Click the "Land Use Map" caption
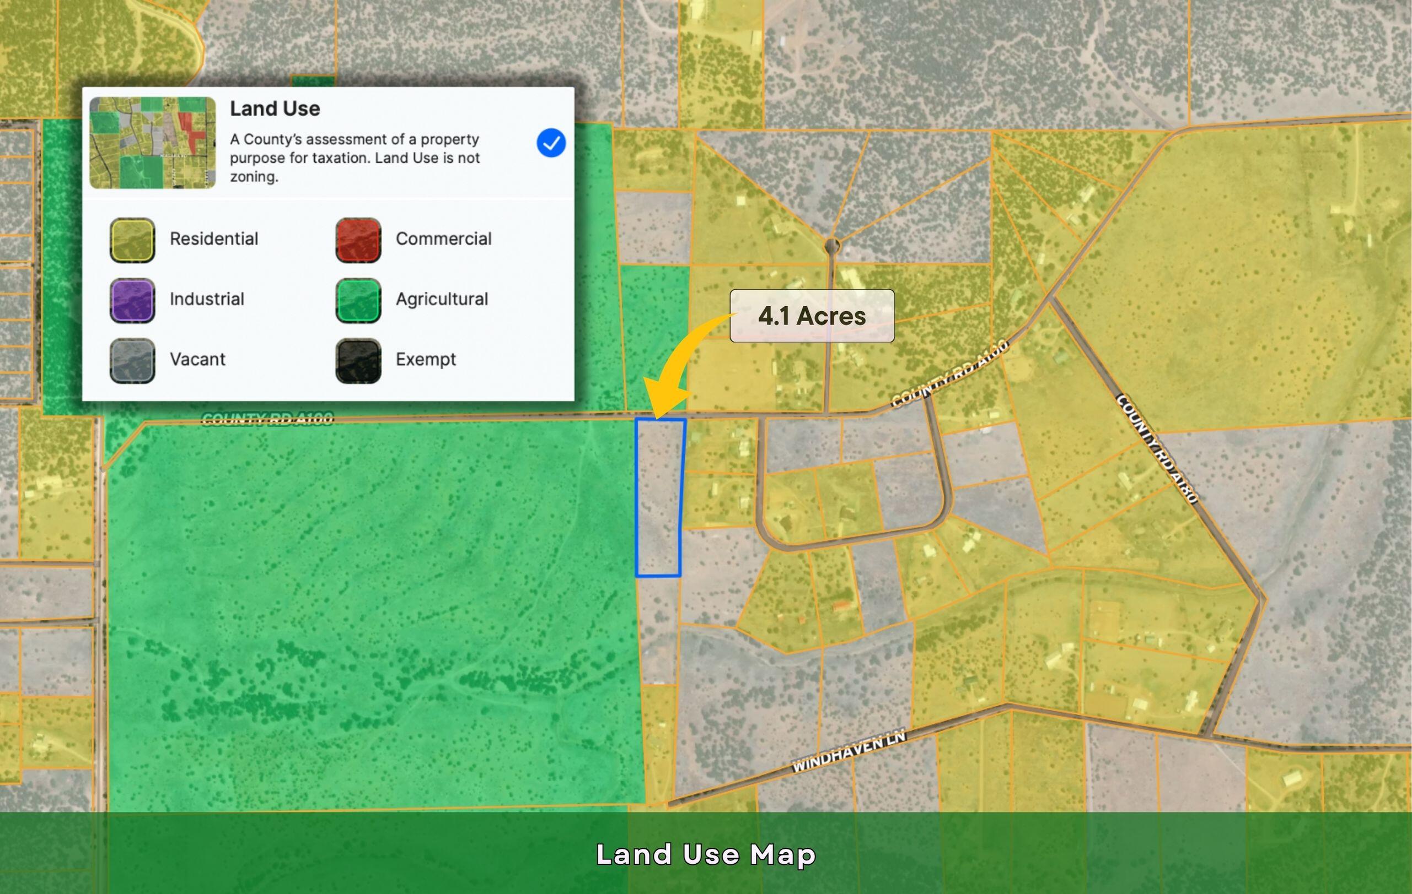This screenshot has height=894, width=1412. pos(706,855)
